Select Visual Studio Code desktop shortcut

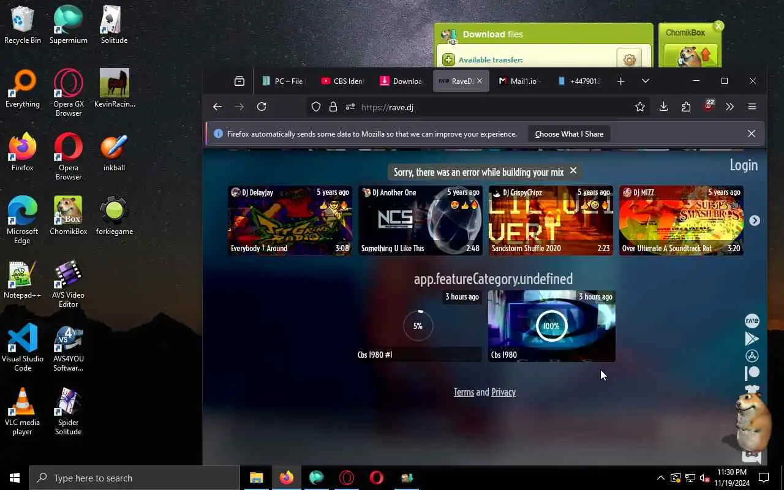click(23, 348)
